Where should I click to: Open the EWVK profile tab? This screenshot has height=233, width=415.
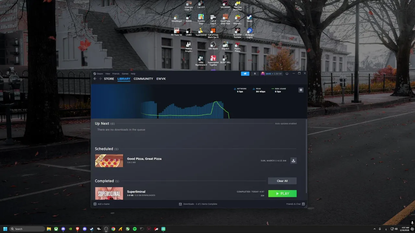161,79
